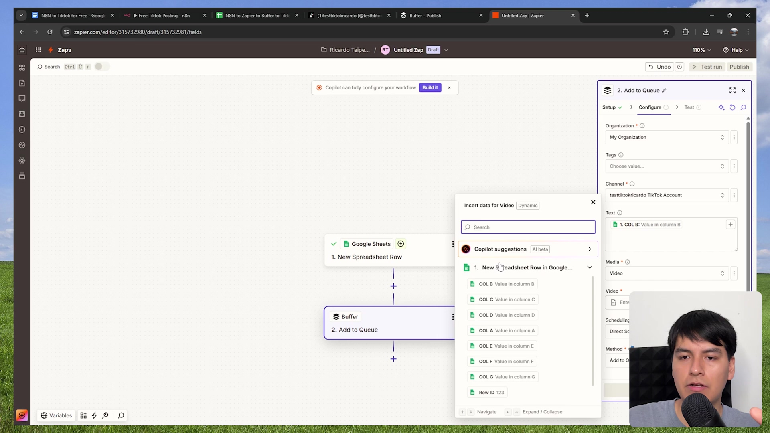The image size is (770, 433).
Task: Expand Copilot suggestions arrow
Action: coord(590,249)
